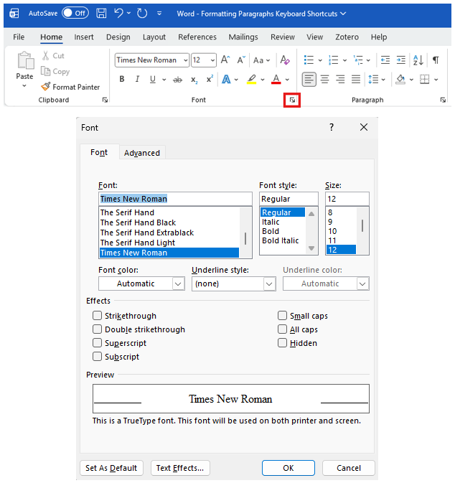
Task: Click Font dialog help question mark
Action: (332, 127)
